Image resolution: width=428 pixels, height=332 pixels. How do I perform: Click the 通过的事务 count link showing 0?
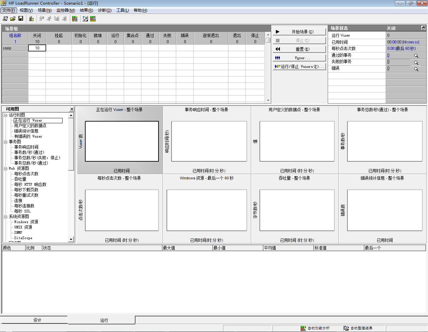[x=388, y=55]
